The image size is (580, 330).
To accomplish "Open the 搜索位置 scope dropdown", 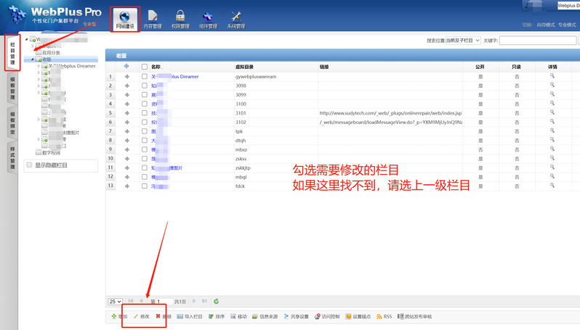I will 454,41.
